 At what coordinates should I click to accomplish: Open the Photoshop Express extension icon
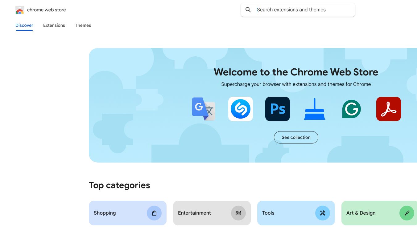click(x=278, y=109)
